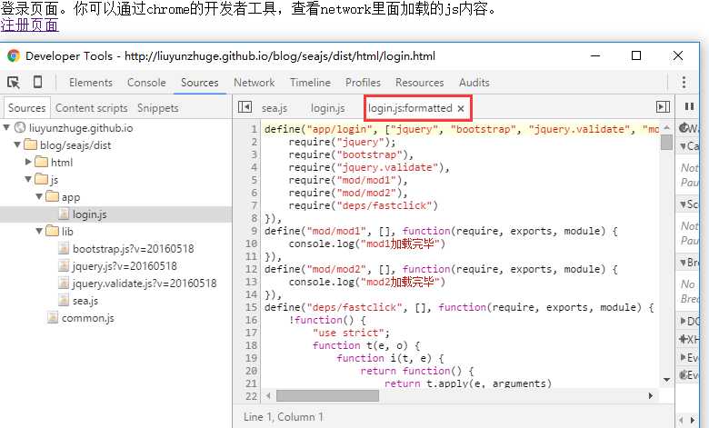Open the Profiles tab

pyautogui.click(x=363, y=83)
